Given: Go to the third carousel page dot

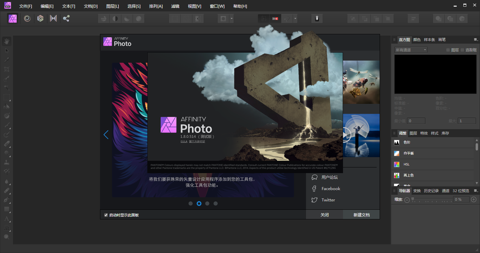Looking at the screenshot, I should 207,203.
